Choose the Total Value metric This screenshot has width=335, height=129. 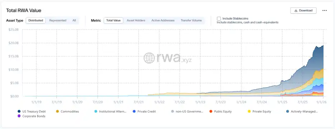coord(113,21)
